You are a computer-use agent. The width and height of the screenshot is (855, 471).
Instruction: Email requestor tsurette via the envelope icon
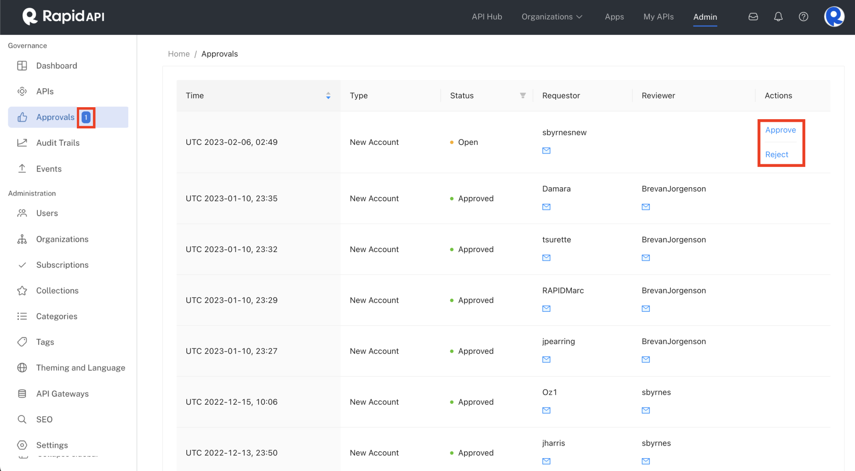tap(546, 258)
